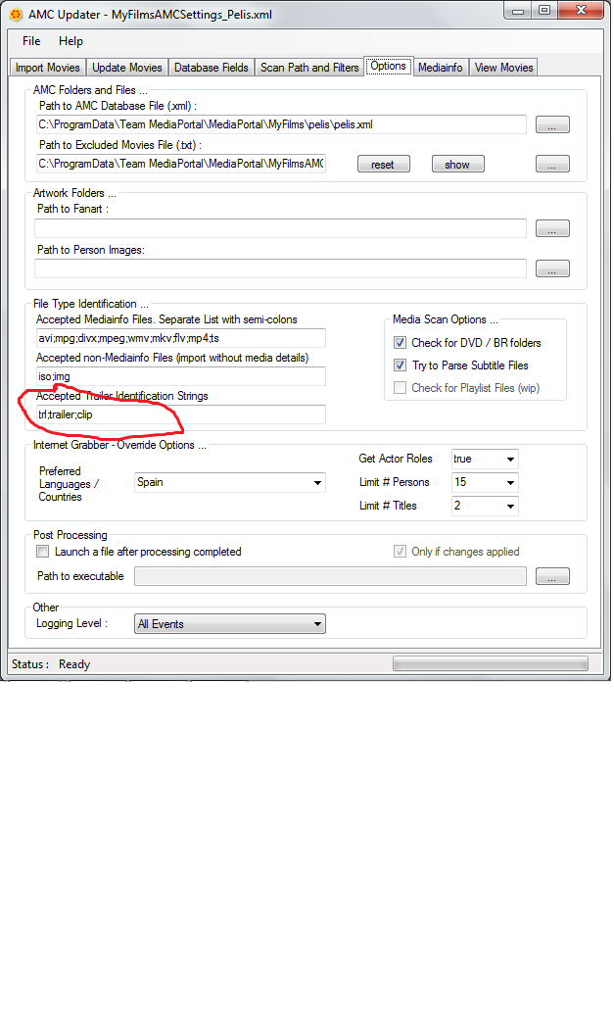The height and width of the screenshot is (1022, 614).
Task: Toggle Check for DVD / BR folders
Action: pyautogui.click(x=400, y=343)
